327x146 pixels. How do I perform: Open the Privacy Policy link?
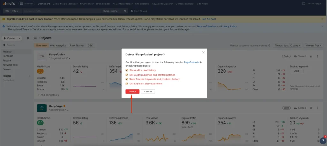point(229,26)
